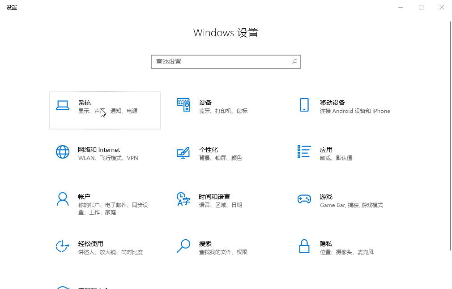
Task: Click the 应用 list icon
Action: coord(304,151)
